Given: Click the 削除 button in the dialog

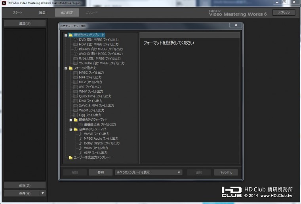Looking at the screenshot, I should (75, 172).
